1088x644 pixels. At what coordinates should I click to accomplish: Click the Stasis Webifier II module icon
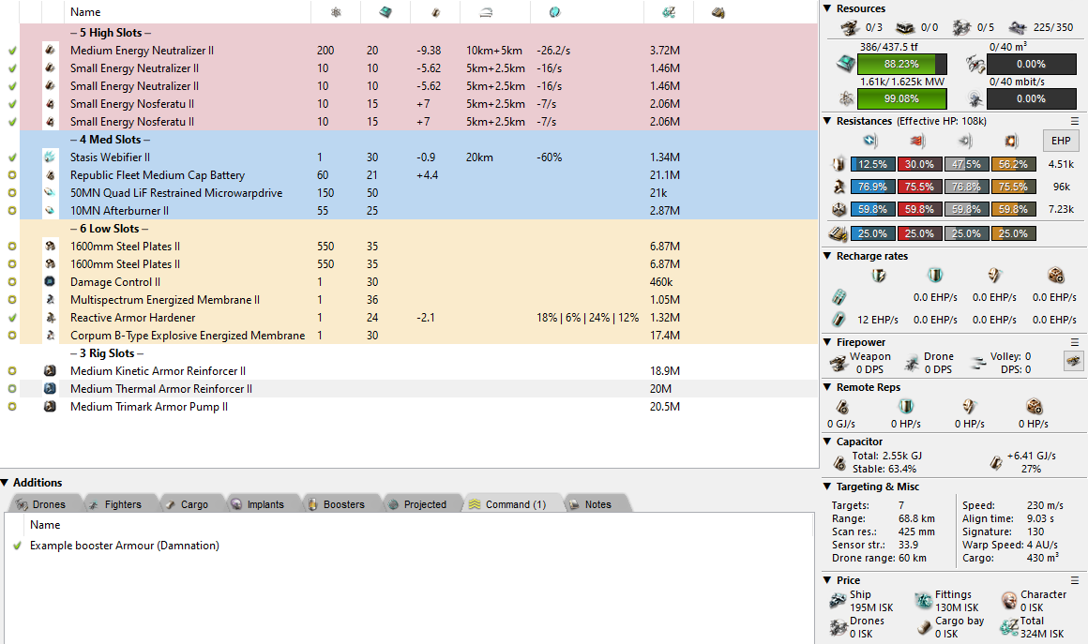click(50, 157)
